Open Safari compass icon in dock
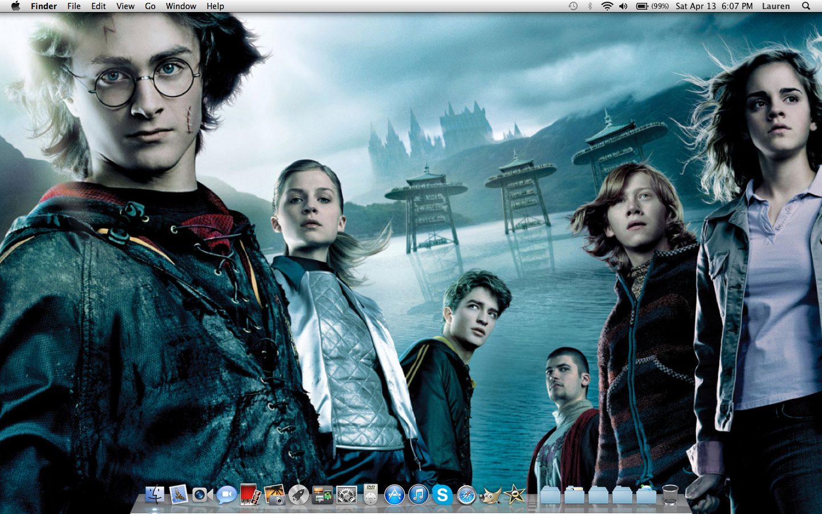The image size is (822, 514). pos(466,495)
